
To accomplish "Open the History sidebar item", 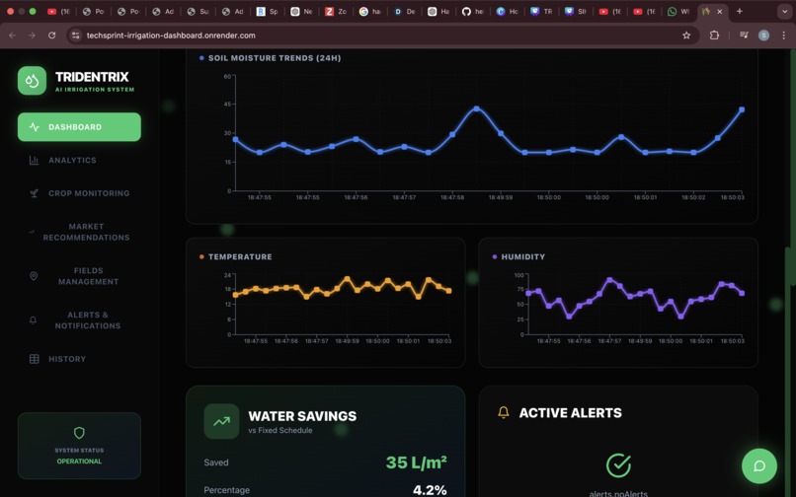I will tap(79, 359).
